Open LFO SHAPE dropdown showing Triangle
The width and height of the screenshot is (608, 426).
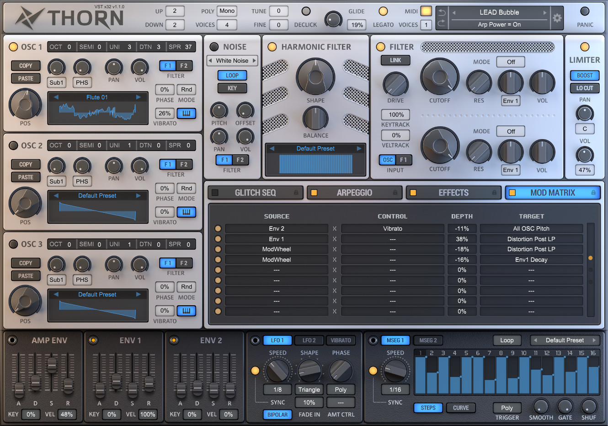pyautogui.click(x=309, y=390)
